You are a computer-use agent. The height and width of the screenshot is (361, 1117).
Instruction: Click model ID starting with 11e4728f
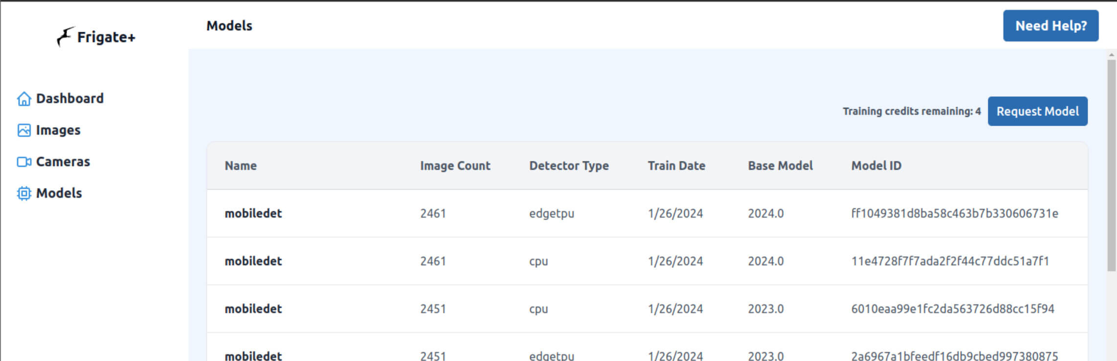[950, 261]
